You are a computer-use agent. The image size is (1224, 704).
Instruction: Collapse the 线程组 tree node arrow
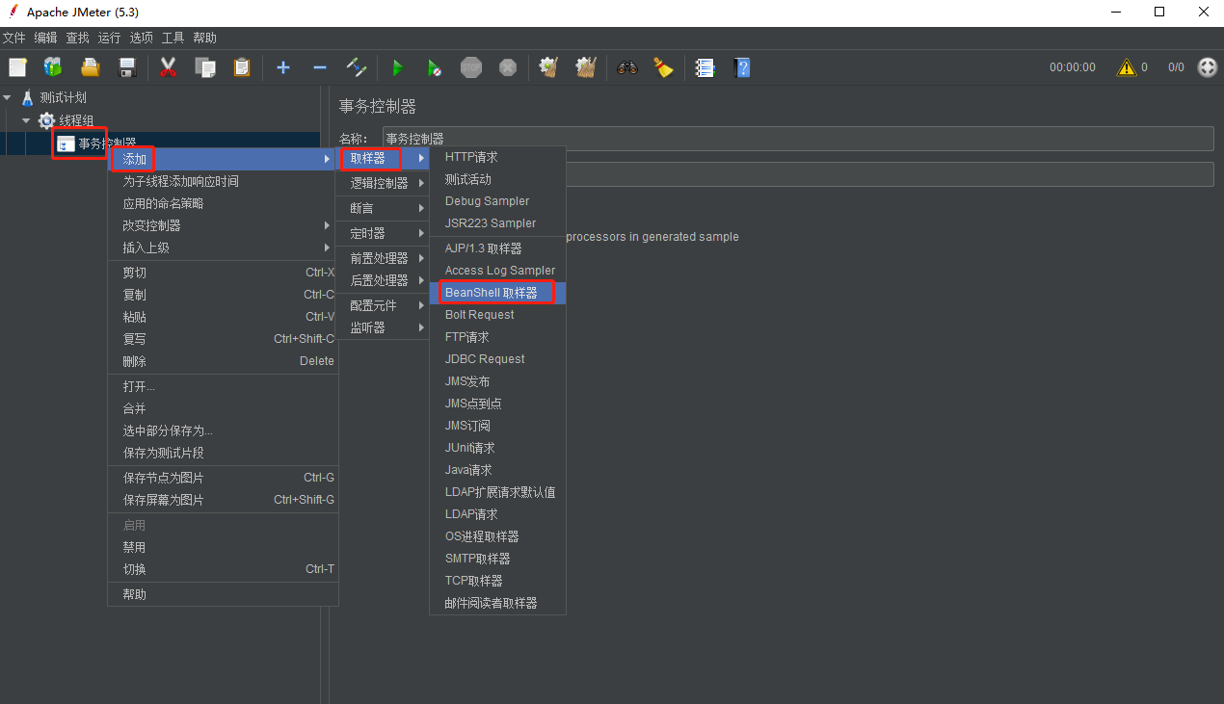(x=26, y=120)
